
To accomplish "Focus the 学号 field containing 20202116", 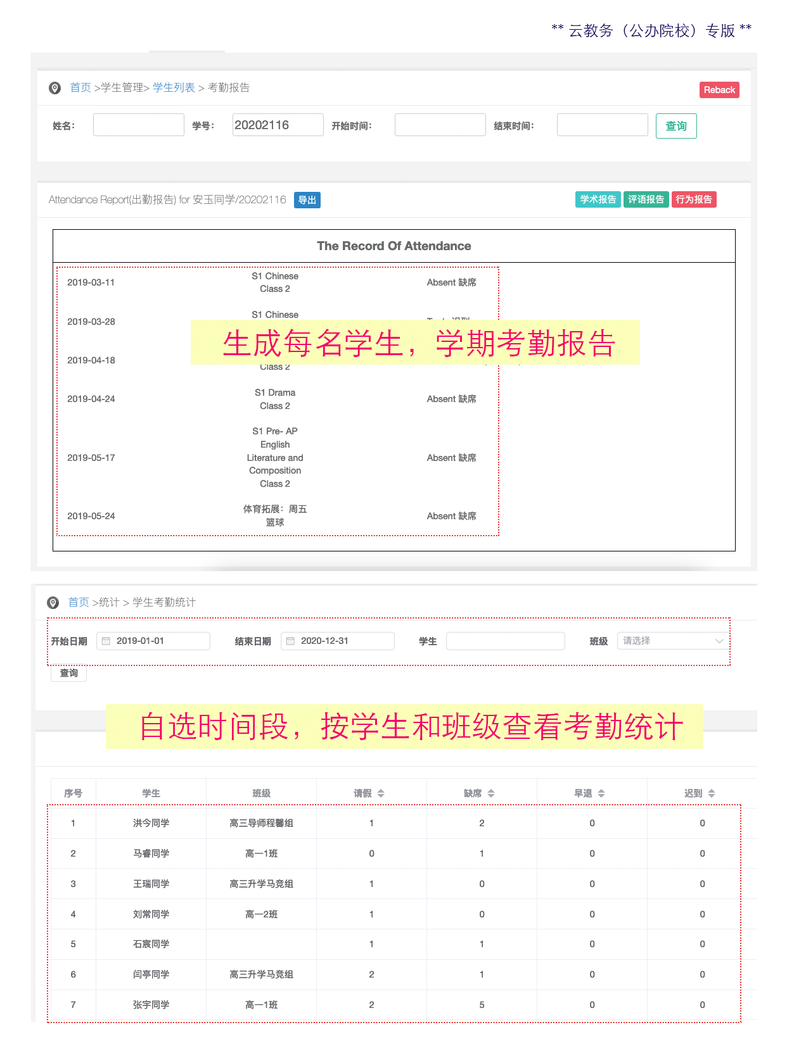I will point(278,125).
